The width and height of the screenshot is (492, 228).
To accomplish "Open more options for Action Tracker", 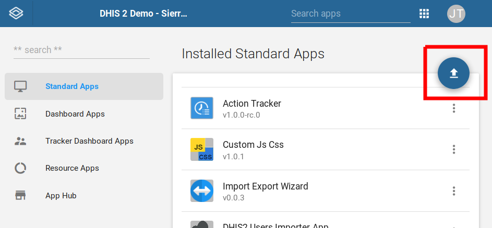I will 454,108.
